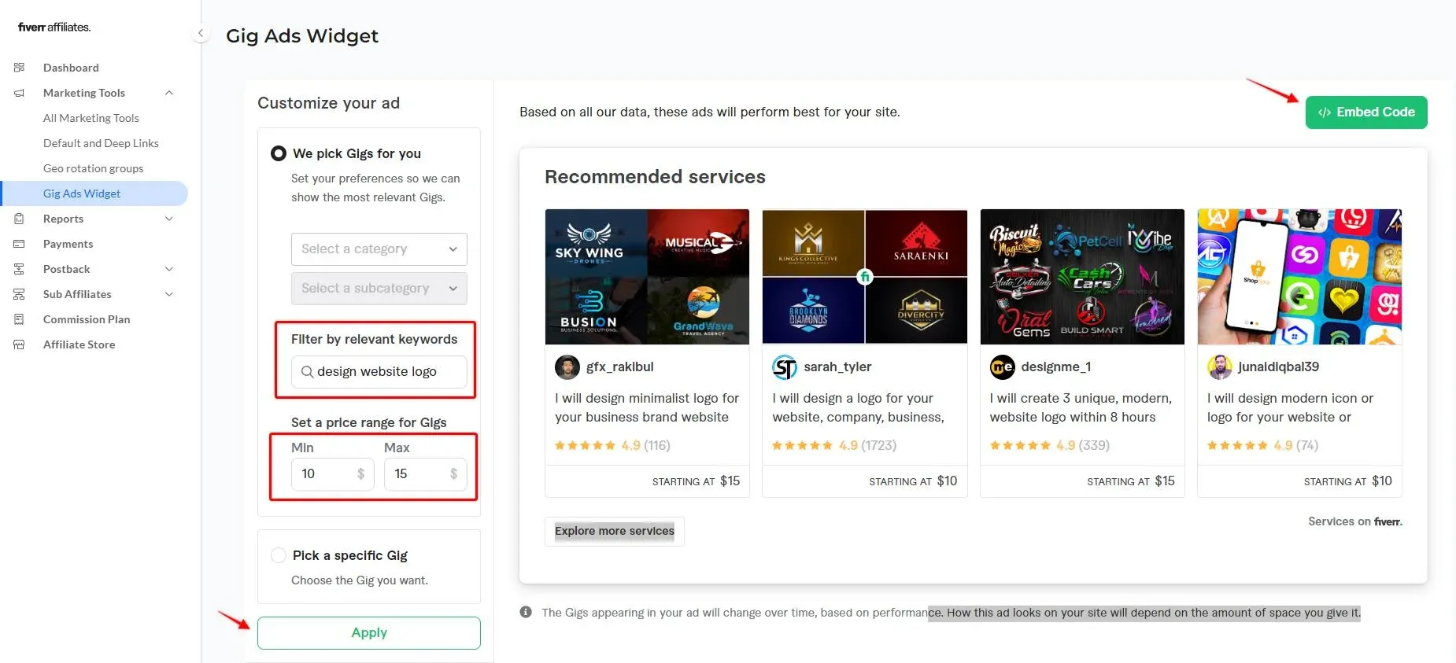Go to Default and Deep Links

pyautogui.click(x=101, y=143)
